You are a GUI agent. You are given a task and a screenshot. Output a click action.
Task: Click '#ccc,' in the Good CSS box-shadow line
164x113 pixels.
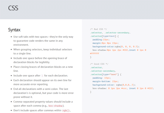(x=124, y=88)
